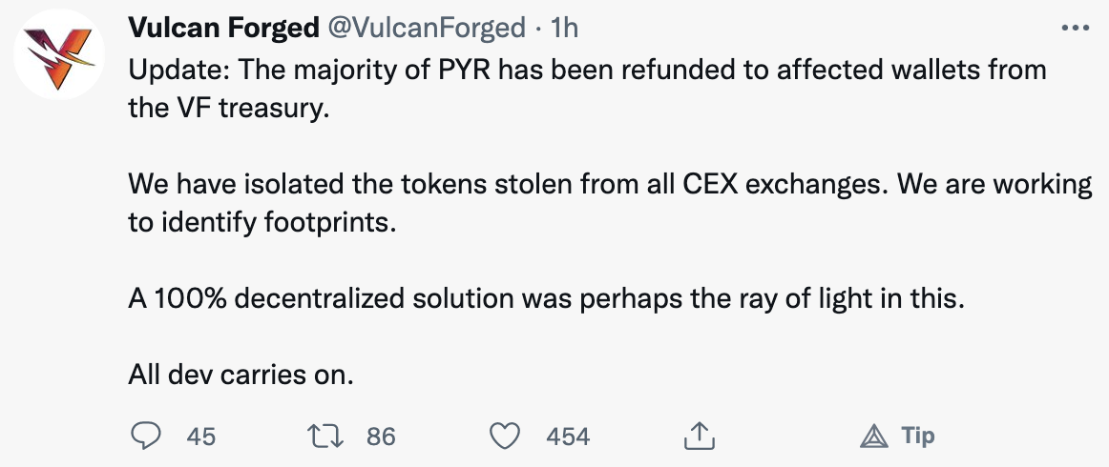Click the 'We have isolated the tokens' line

pos(610,184)
